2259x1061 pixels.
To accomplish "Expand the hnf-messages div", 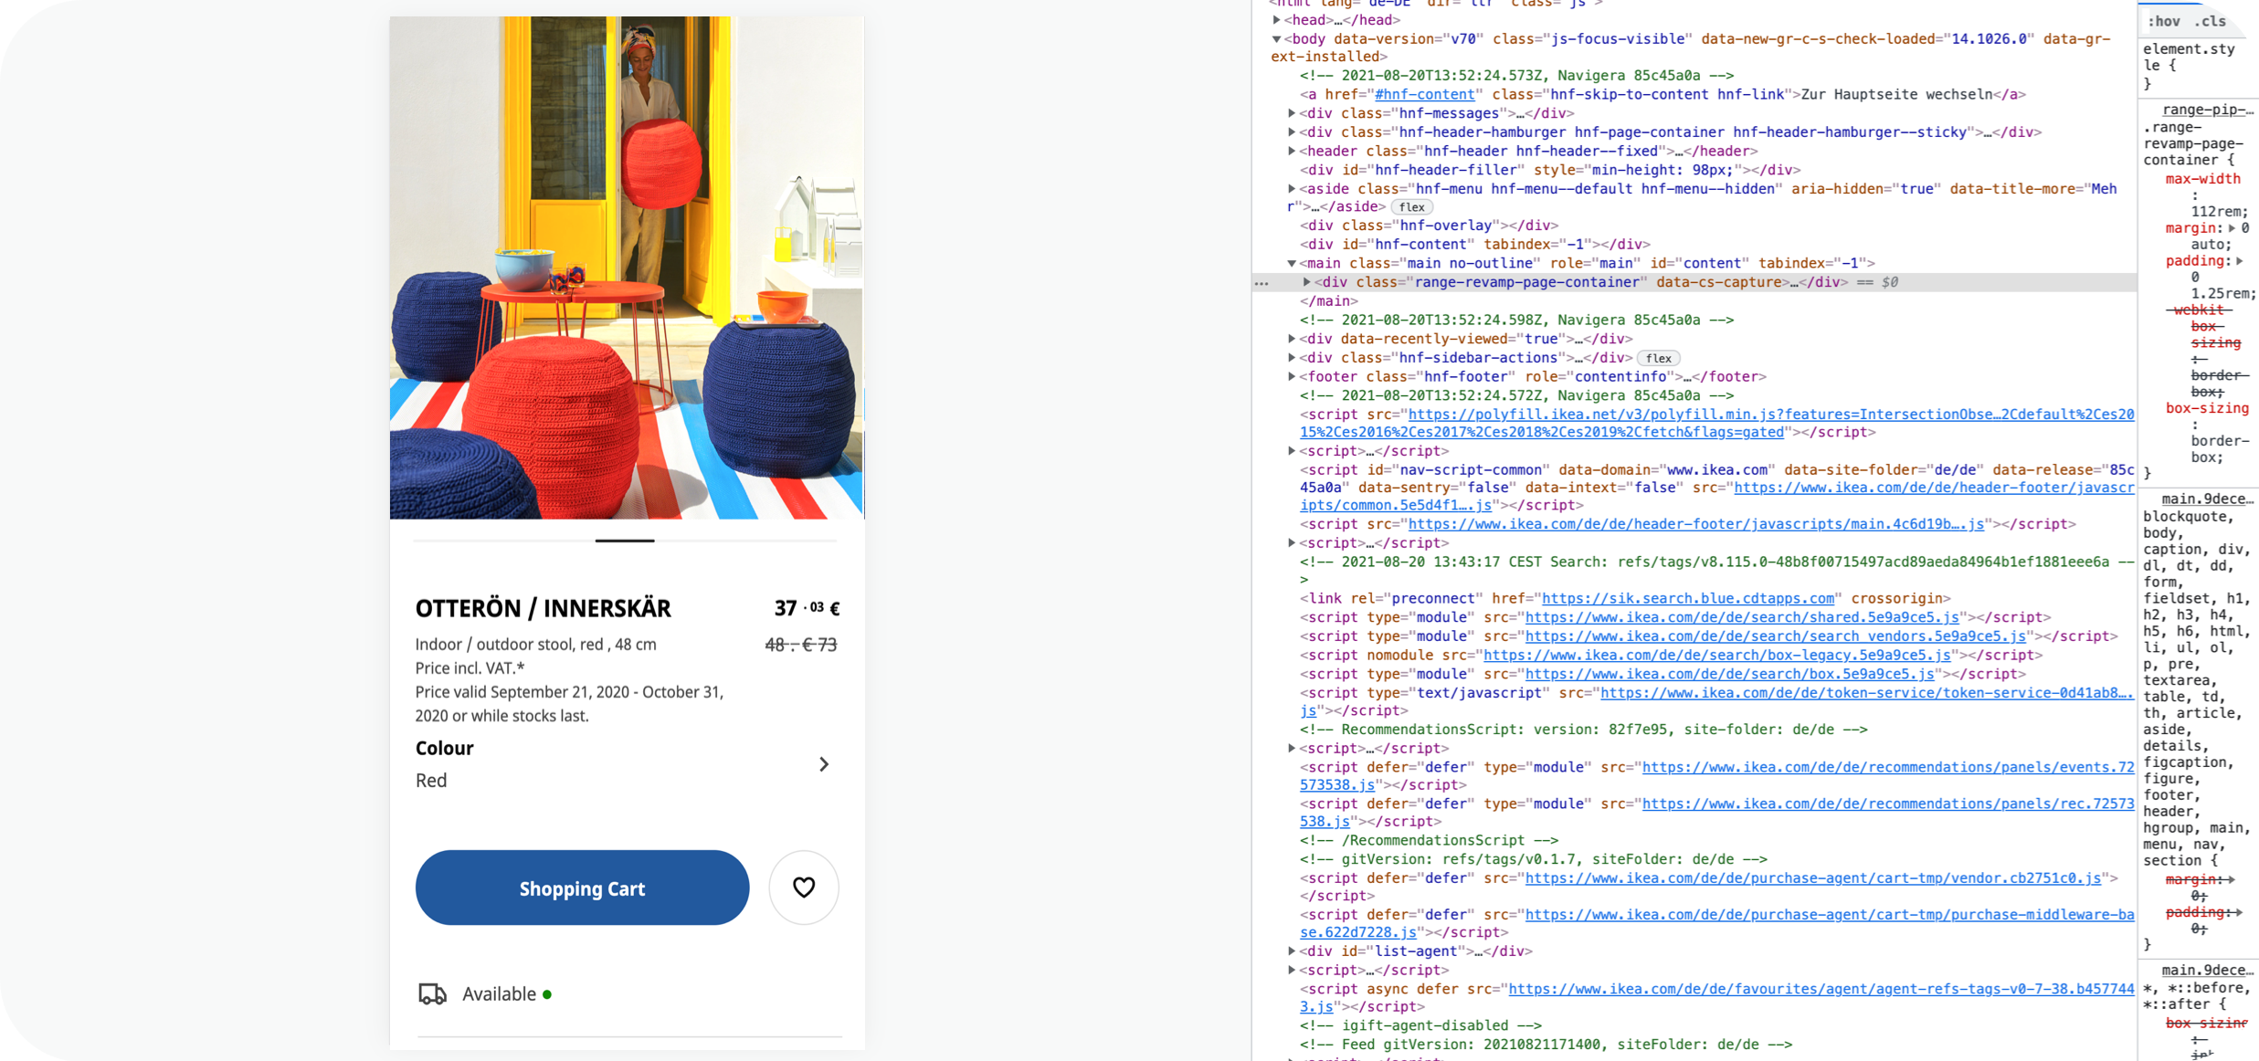I will click(1293, 113).
